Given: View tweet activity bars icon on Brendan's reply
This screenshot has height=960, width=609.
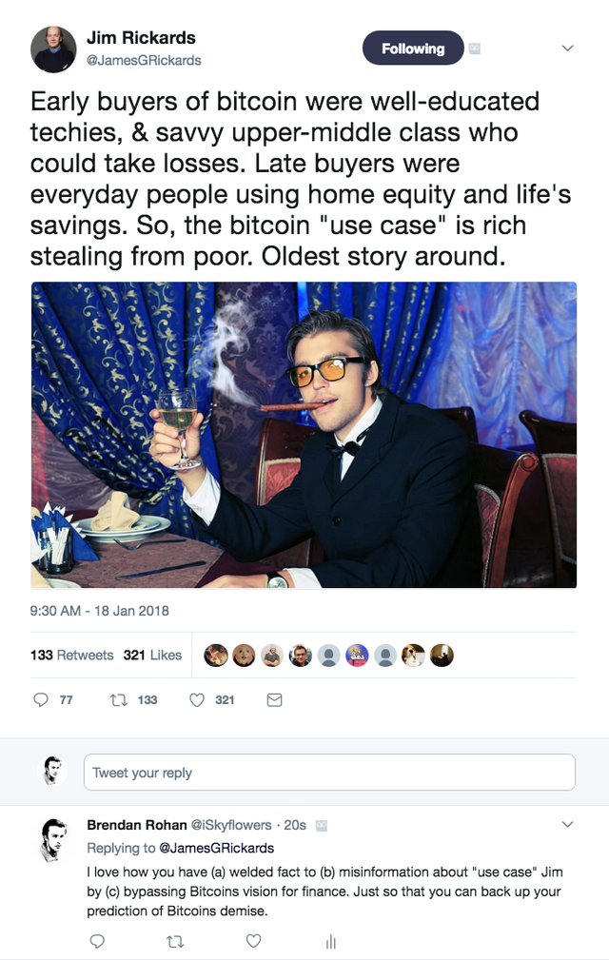Looking at the screenshot, I should 330,941.
